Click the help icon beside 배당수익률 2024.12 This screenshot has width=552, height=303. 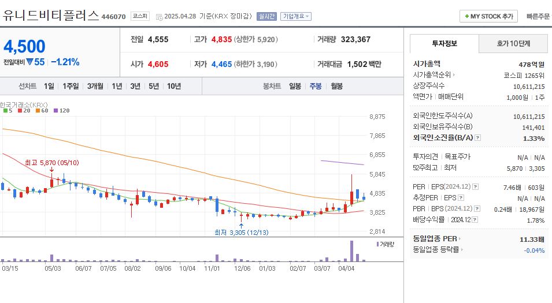(475, 220)
